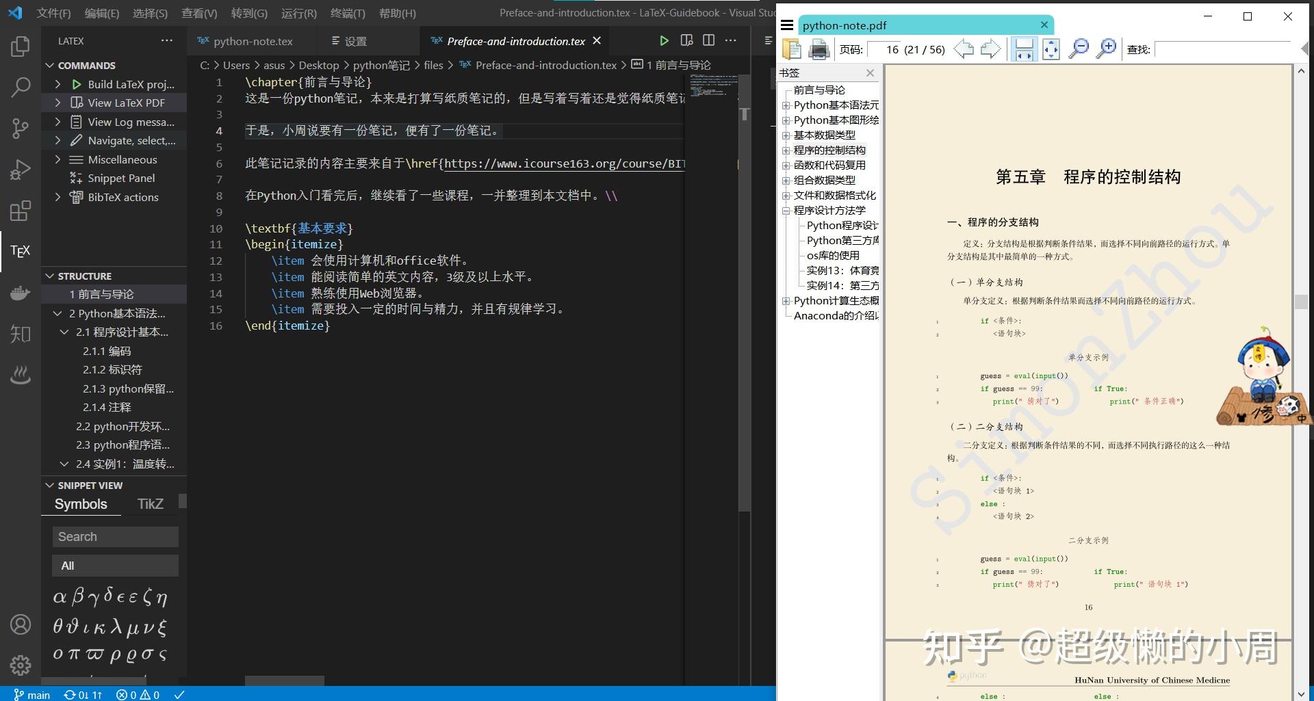
Task: Switch to the python-note.tex tab
Action: [252, 41]
